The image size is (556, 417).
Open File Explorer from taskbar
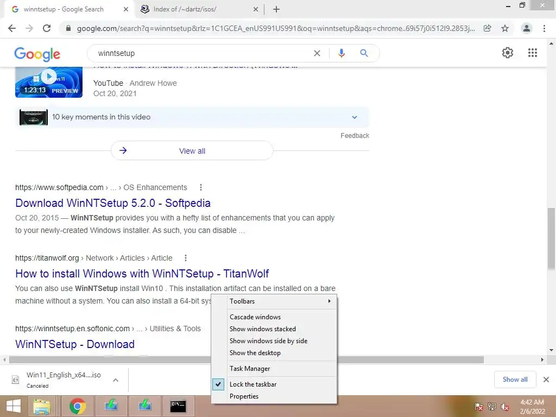[x=42, y=406]
